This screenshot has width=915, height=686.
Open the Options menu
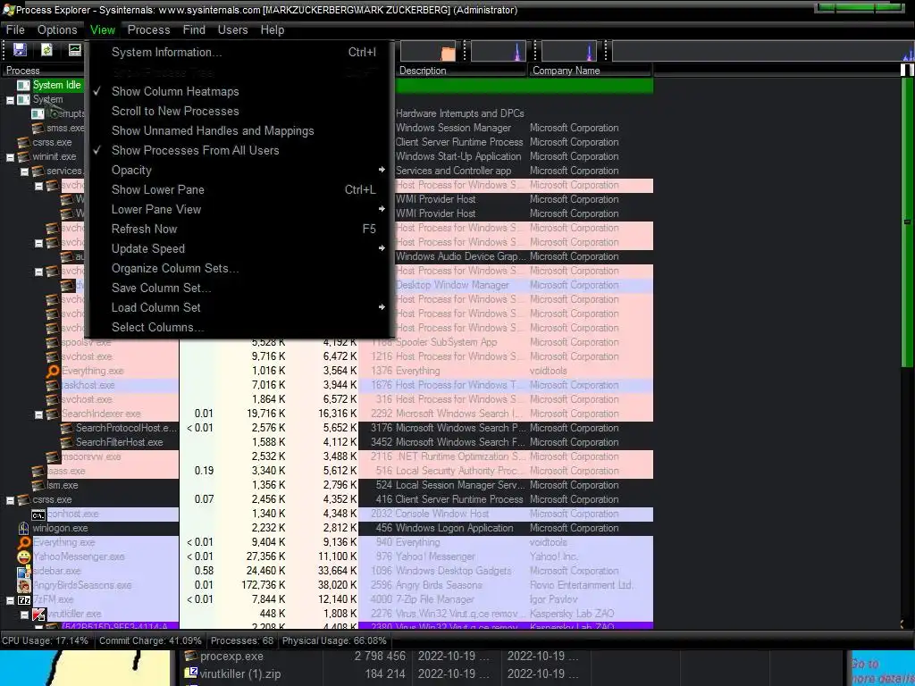click(x=57, y=29)
